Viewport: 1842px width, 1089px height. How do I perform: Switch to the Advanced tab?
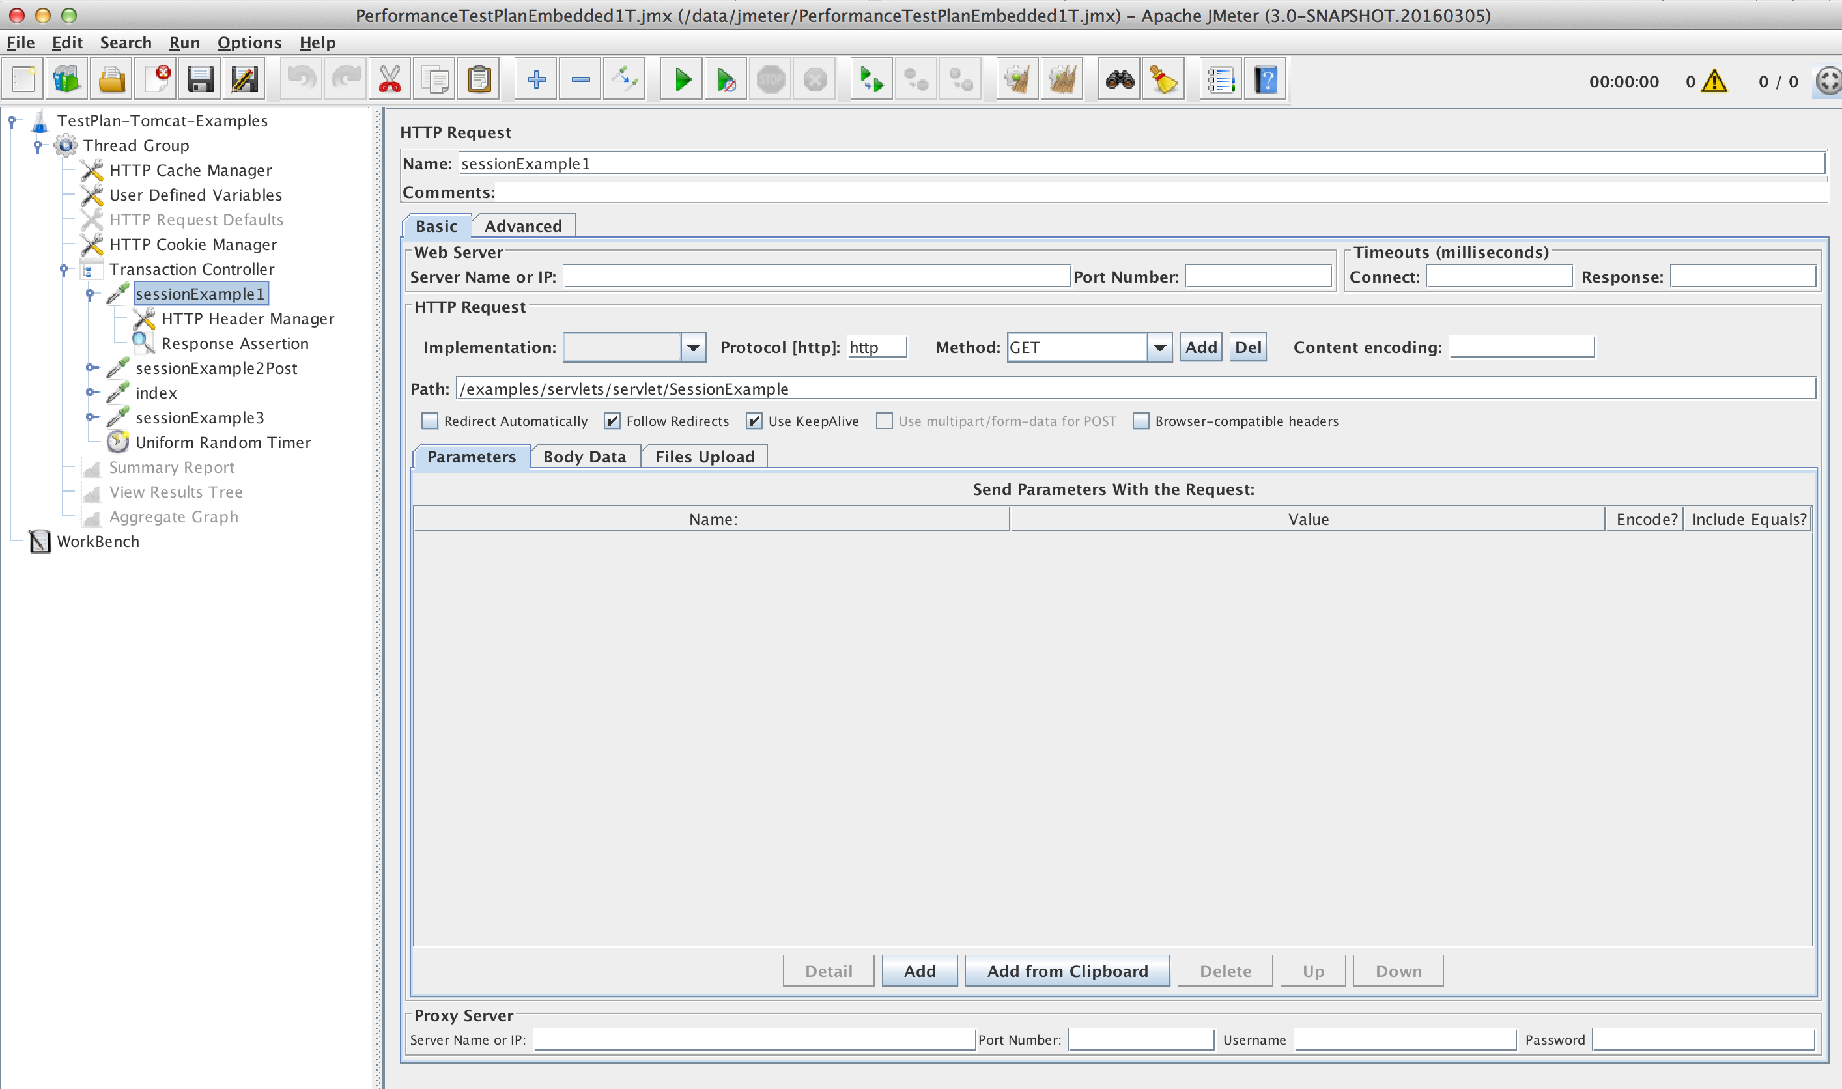pyautogui.click(x=523, y=225)
